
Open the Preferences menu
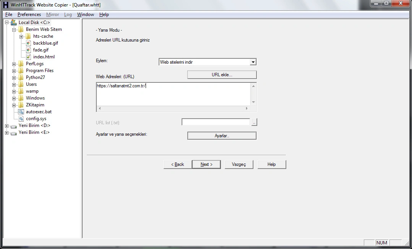29,14
